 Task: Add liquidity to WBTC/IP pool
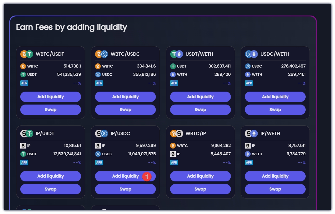pyautogui.click(x=200, y=176)
